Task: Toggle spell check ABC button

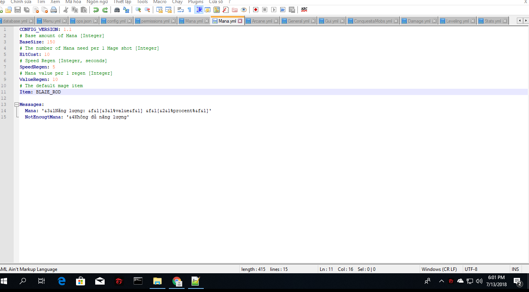Action: point(304,10)
